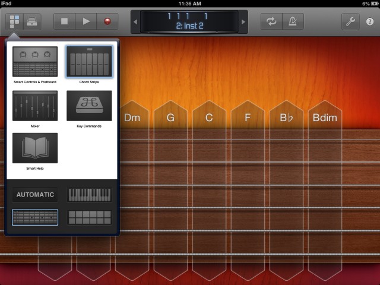Viewport: 380px width, 285px height.
Task: Open the Library drawer icon
Action: (33, 21)
